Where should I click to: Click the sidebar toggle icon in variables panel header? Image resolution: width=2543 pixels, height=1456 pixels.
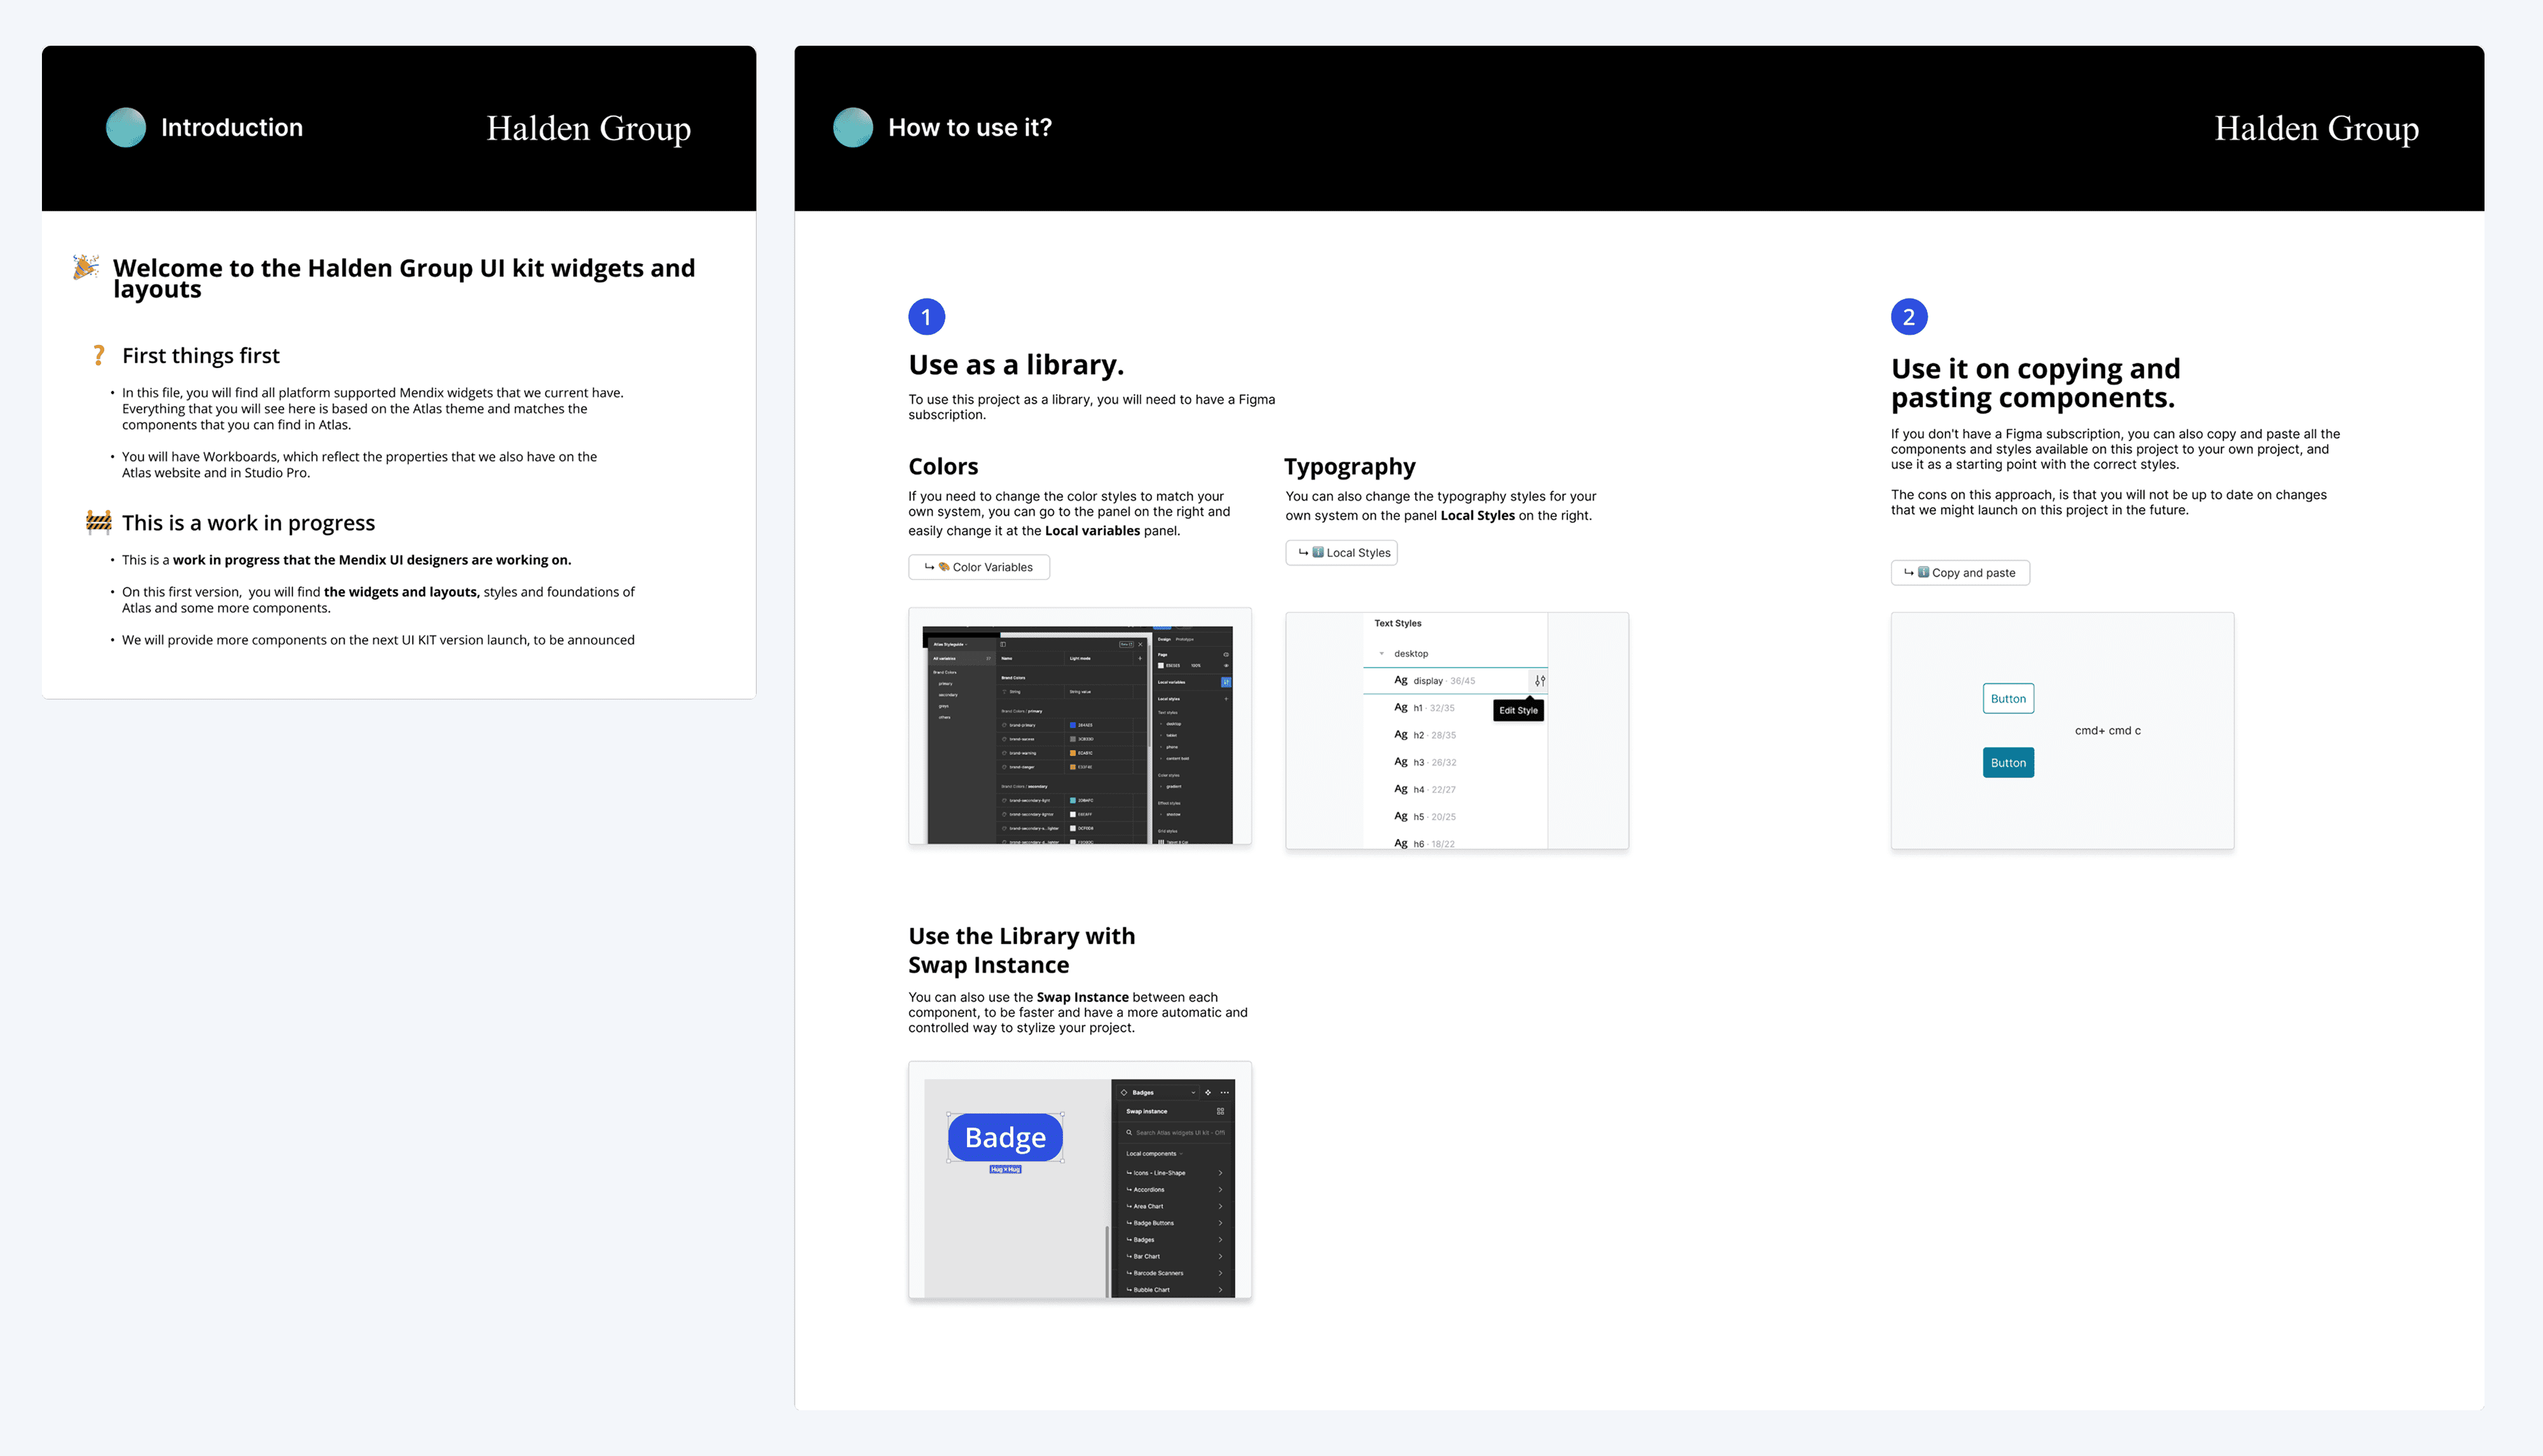1003,645
